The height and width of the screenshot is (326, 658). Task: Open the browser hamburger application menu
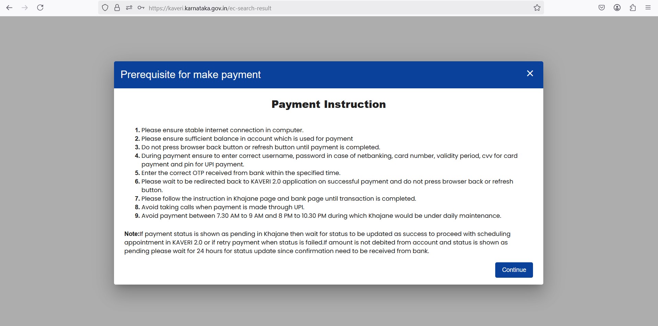pos(648,8)
